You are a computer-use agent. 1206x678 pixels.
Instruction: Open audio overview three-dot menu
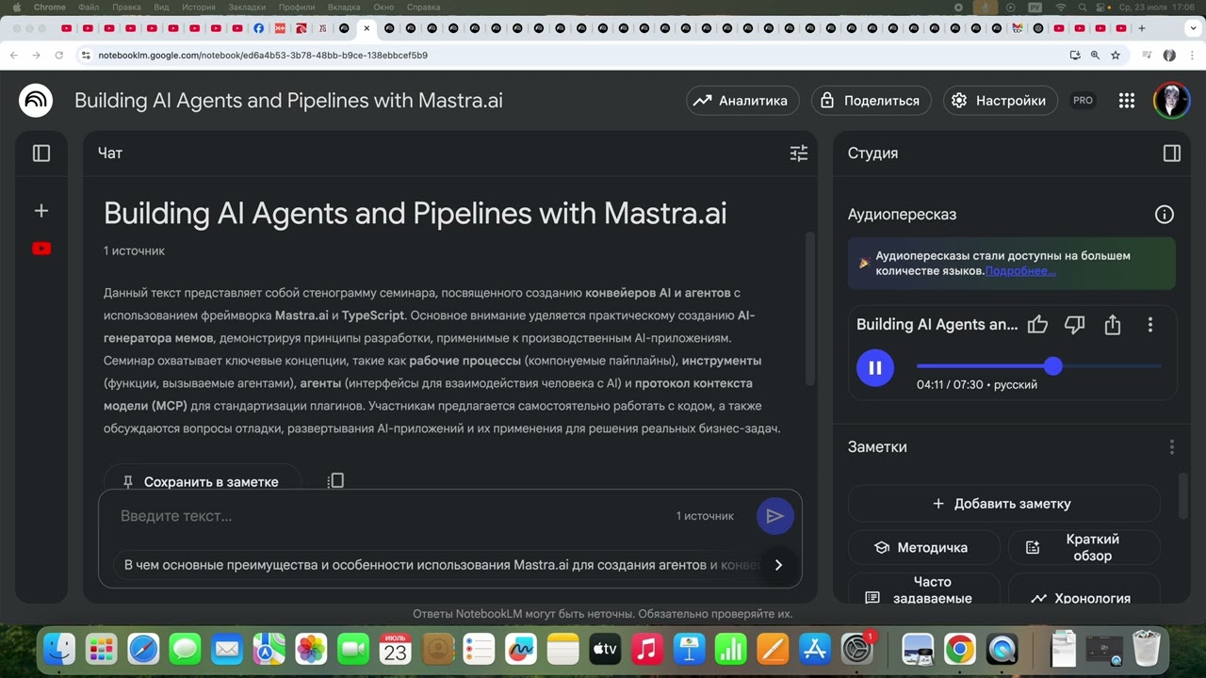point(1150,325)
